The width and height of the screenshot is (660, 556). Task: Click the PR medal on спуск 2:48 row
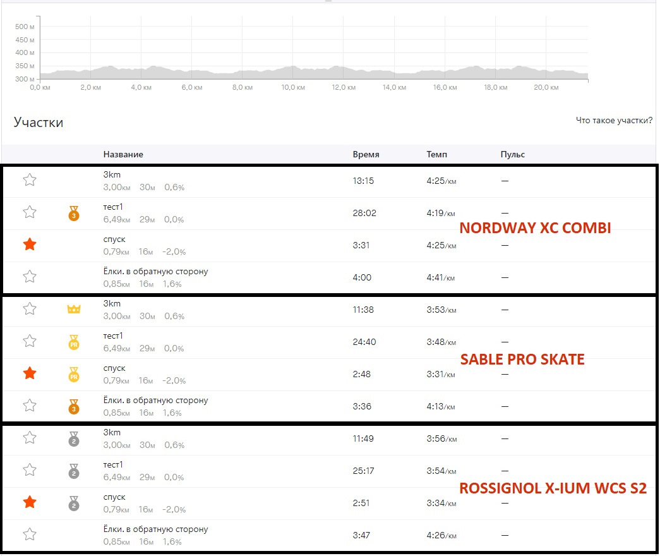coord(74,375)
